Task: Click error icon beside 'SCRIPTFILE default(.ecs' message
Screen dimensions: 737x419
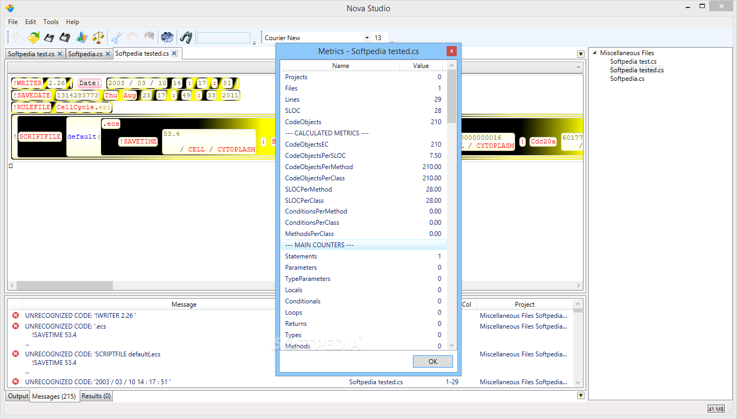Action: pos(16,354)
